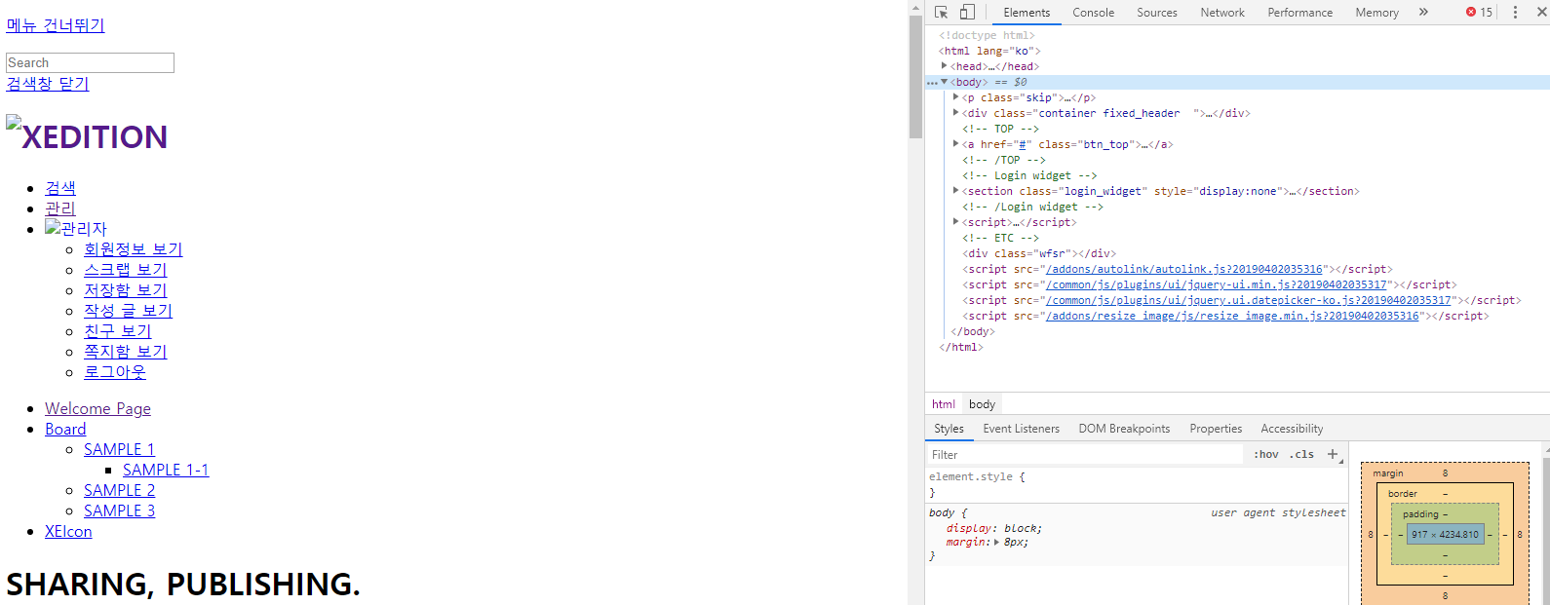Toggle the .cls class editor button

(x=1301, y=454)
